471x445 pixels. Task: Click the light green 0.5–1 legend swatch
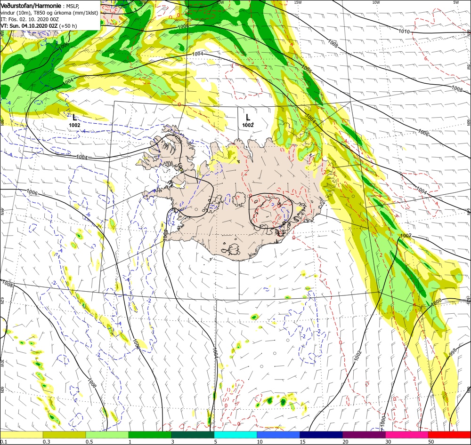coord(107,435)
